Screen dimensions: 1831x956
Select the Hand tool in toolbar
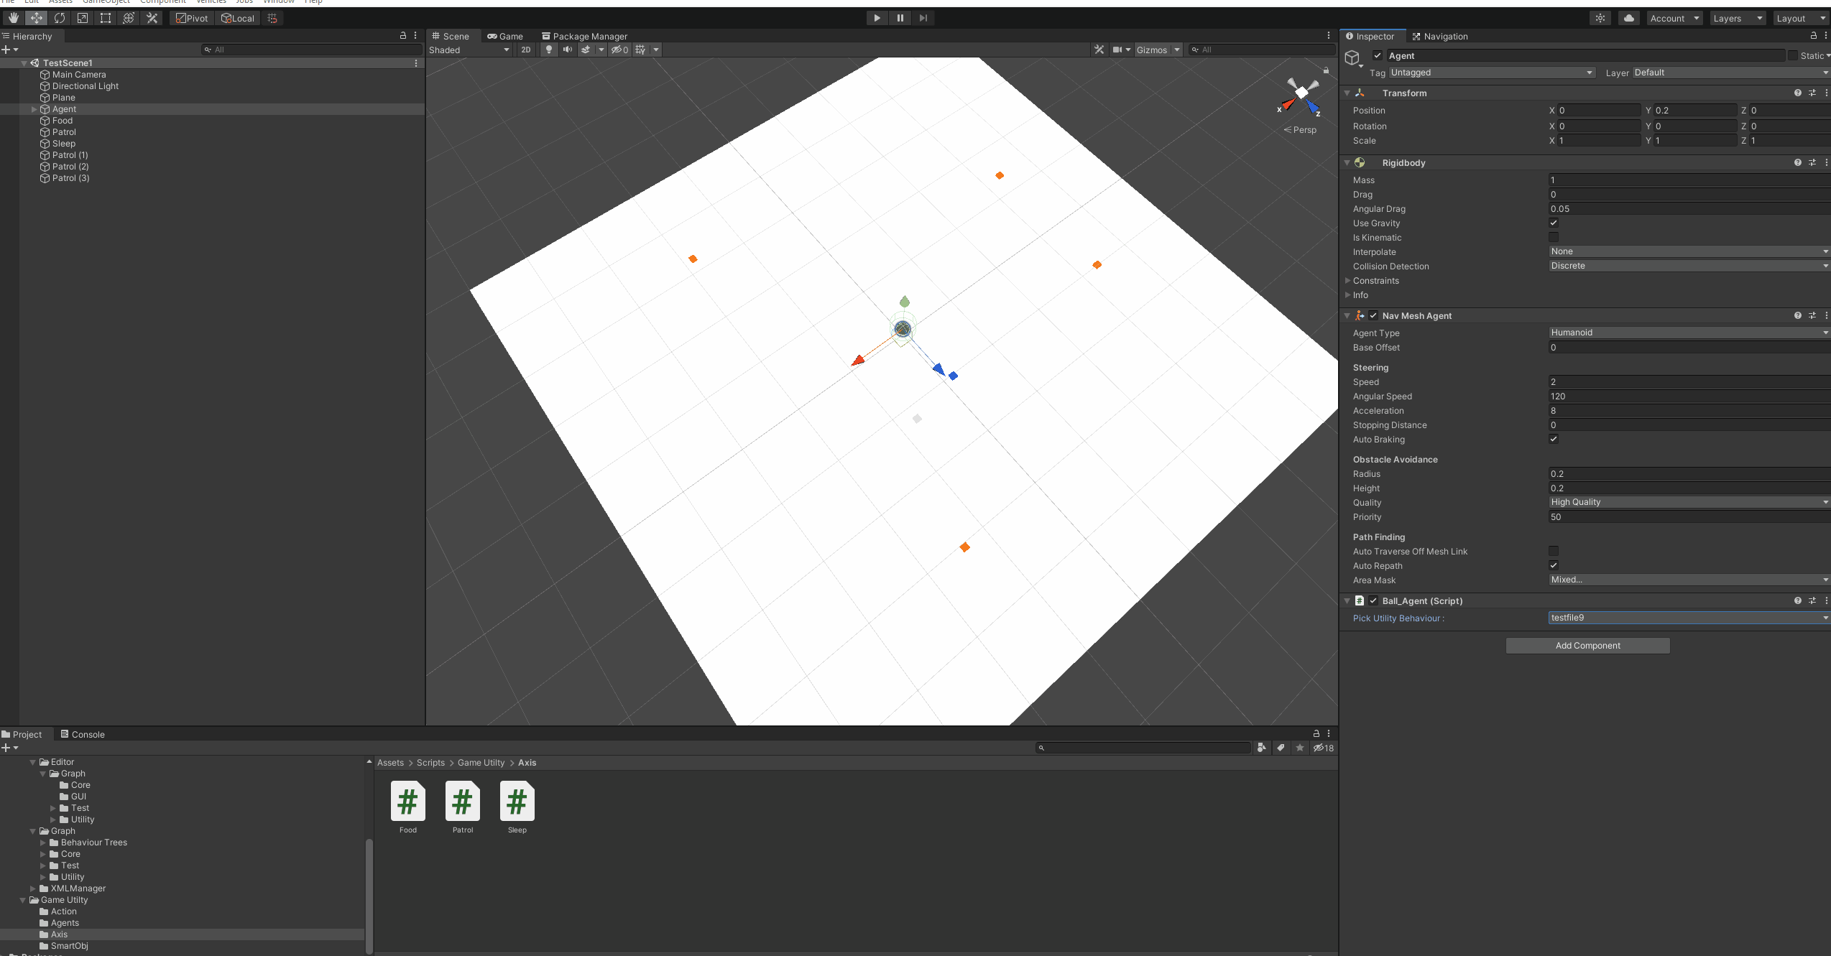[x=13, y=18]
